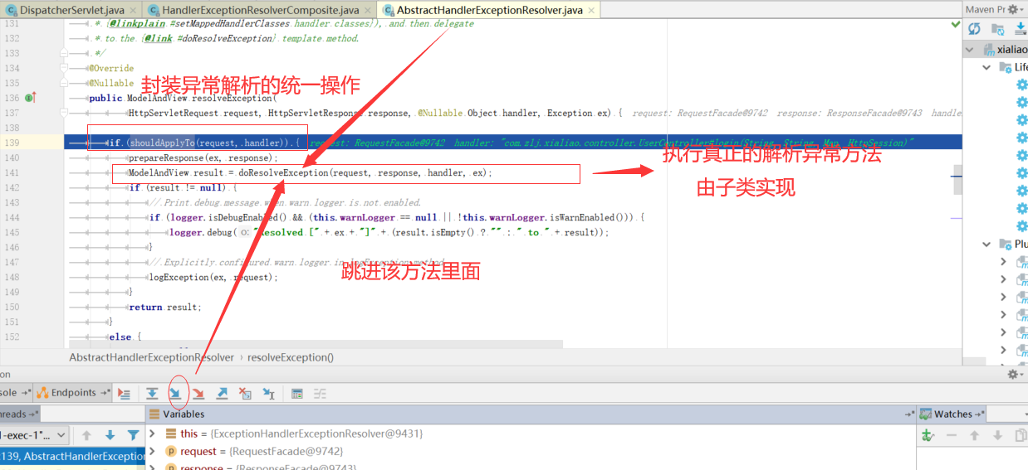
Task: Click the frames filter funnel icon
Action: (133, 435)
